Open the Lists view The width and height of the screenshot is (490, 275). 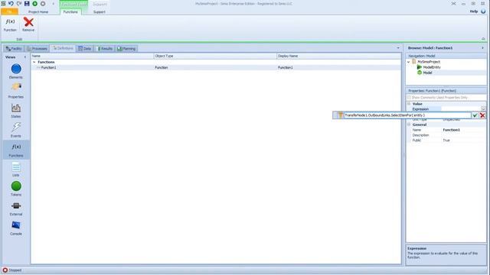[16, 170]
